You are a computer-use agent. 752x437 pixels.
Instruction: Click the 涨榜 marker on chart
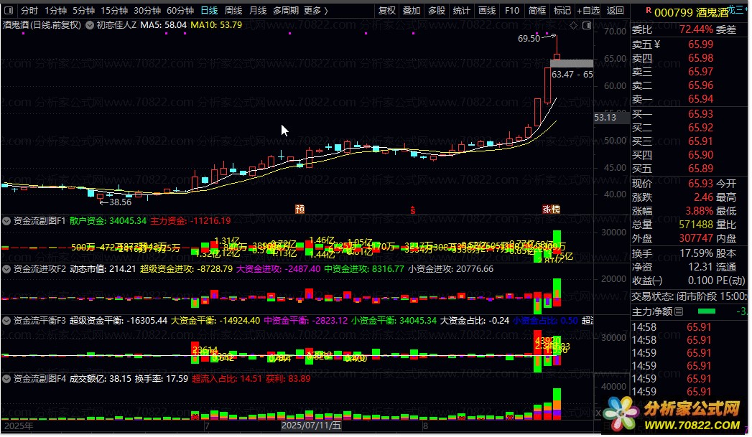(551, 210)
